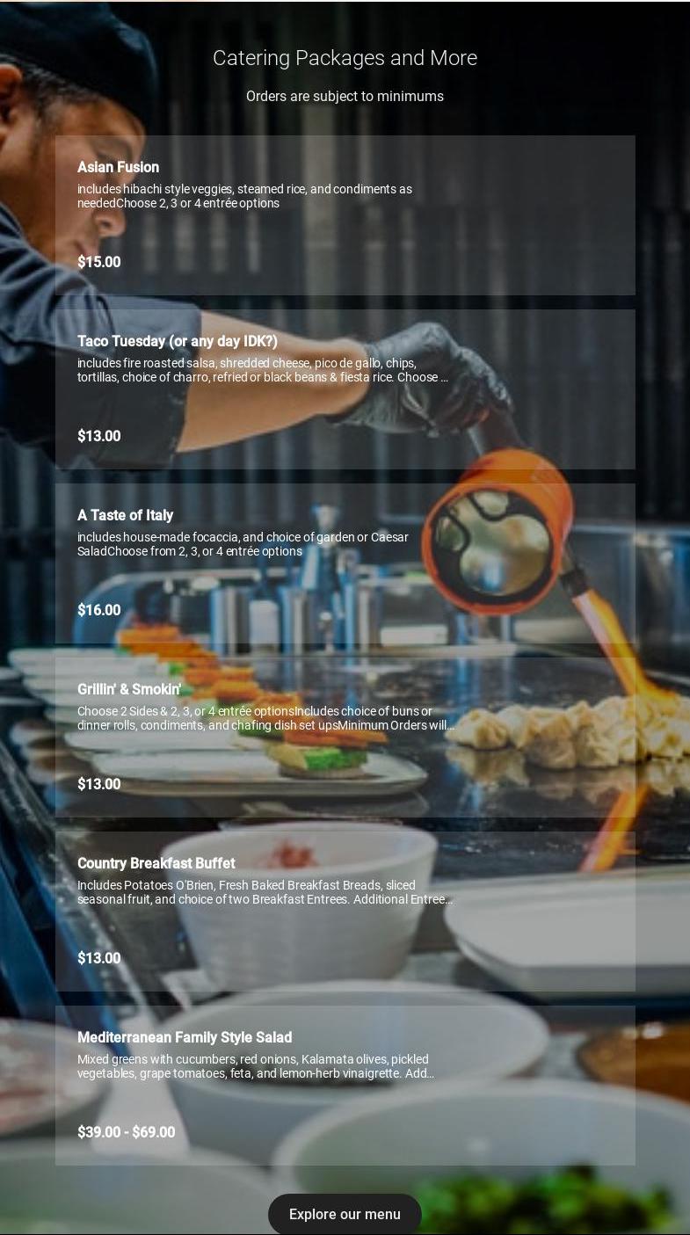
Task: Click the $39.00 - $69.00 price range
Action: [x=127, y=1132]
